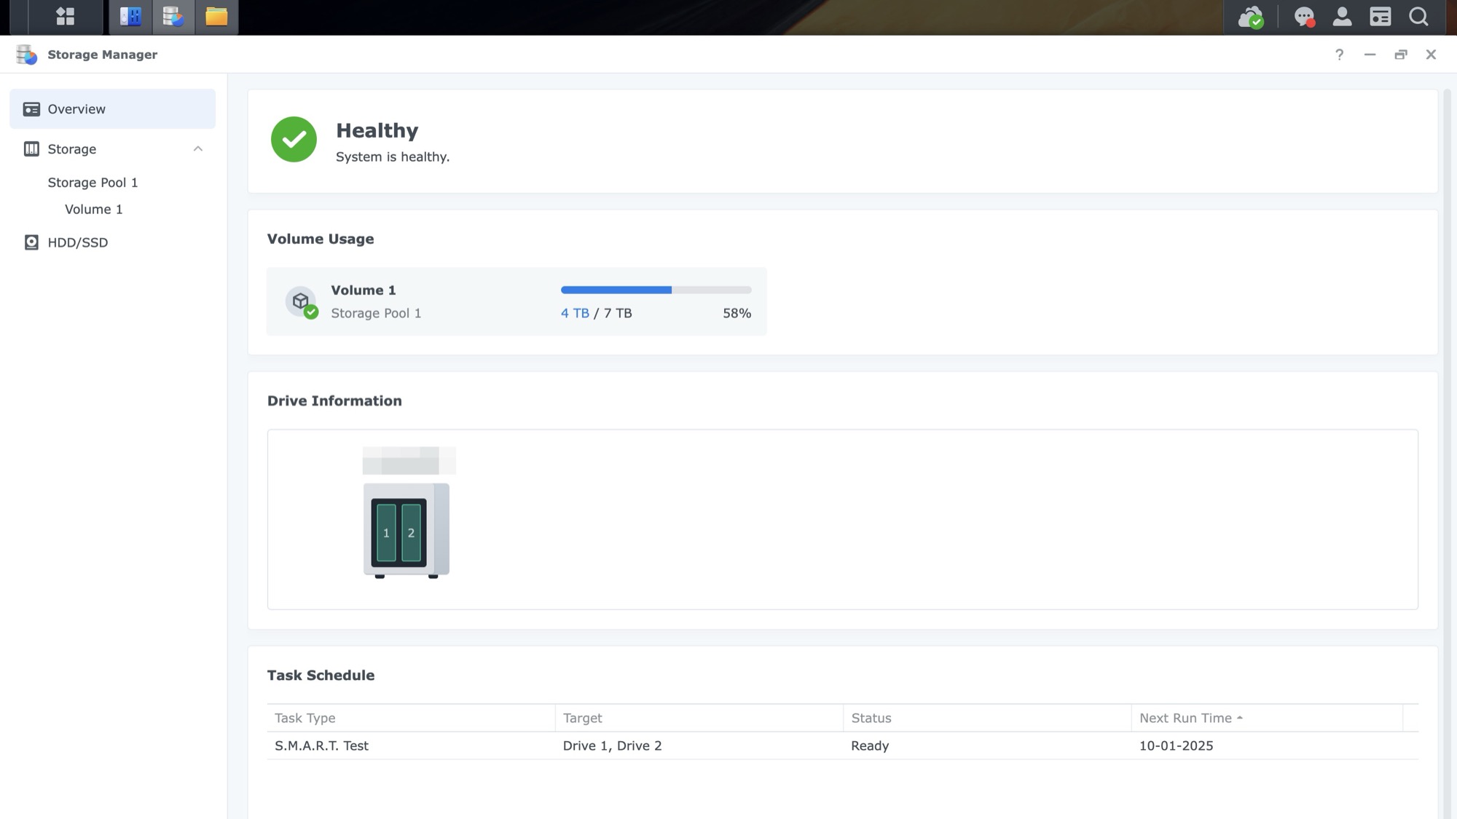Select the Storage section icon
Screen dimensions: 1457x819
30,148
